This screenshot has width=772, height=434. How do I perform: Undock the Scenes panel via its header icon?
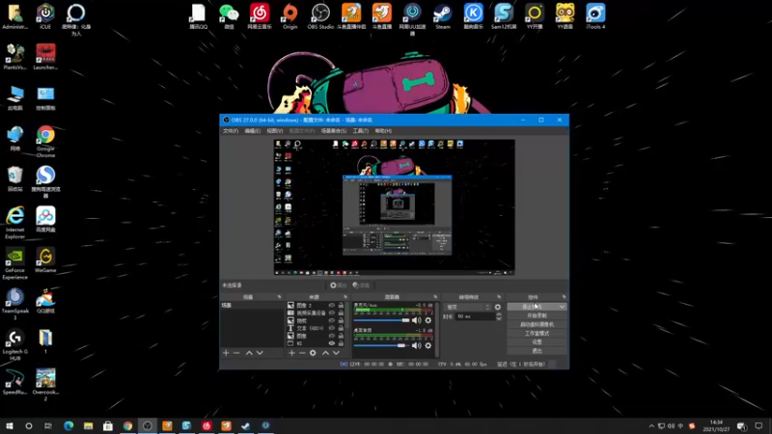click(280, 297)
